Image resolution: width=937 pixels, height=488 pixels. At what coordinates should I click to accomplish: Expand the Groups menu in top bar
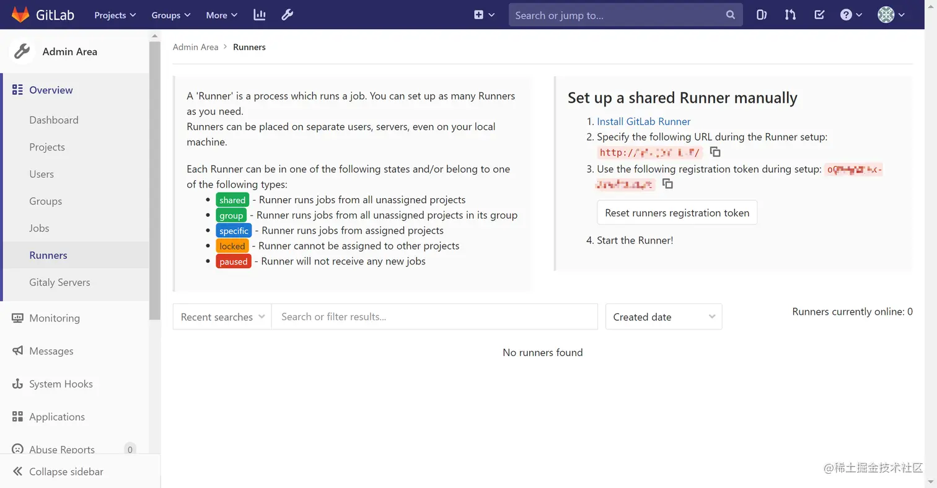[171, 15]
